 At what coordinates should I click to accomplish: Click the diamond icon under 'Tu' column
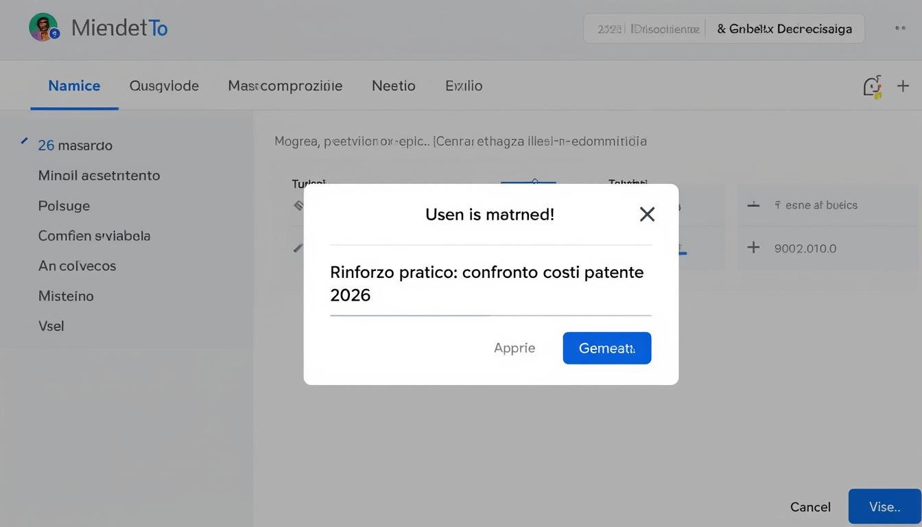tap(298, 204)
